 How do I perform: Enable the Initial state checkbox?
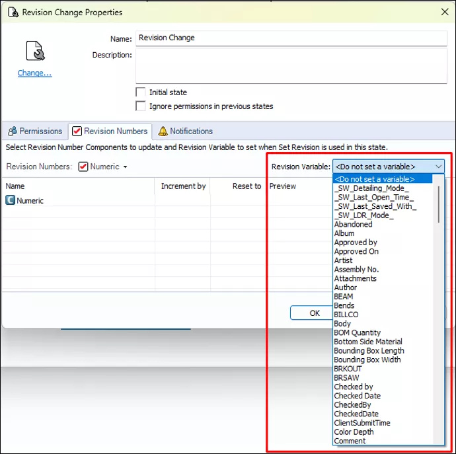coord(141,93)
